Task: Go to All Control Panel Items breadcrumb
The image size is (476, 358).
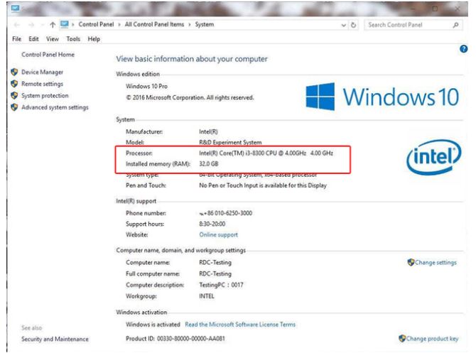Action: pos(154,24)
